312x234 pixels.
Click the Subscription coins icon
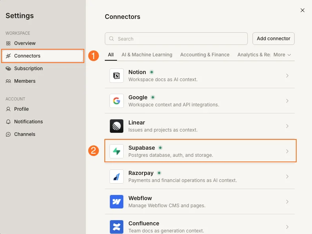pyautogui.click(x=8, y=69)
